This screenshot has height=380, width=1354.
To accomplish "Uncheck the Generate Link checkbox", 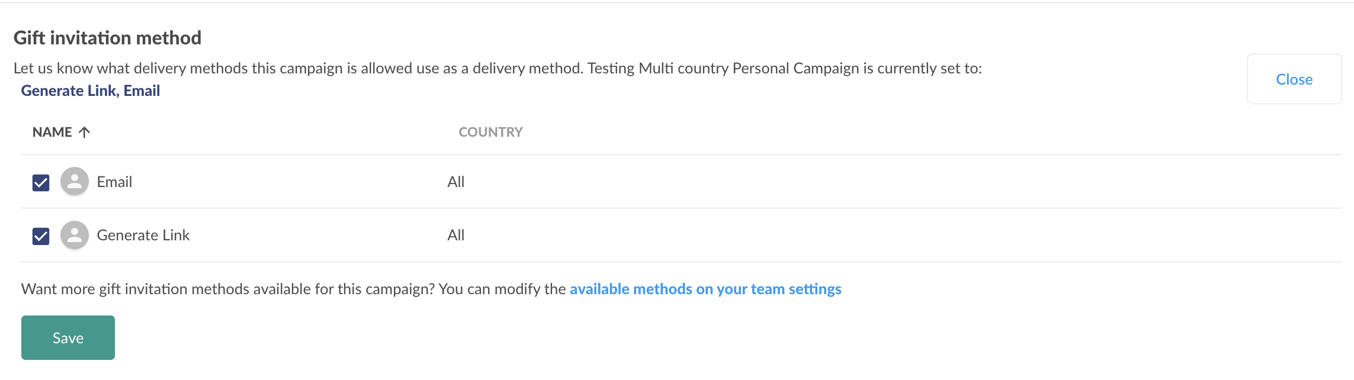I will click(x=41, y=236).
